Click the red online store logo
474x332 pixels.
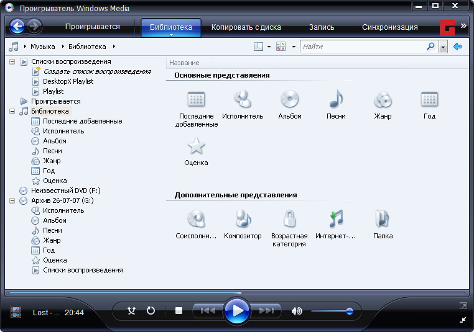click(x=447, y=28)
